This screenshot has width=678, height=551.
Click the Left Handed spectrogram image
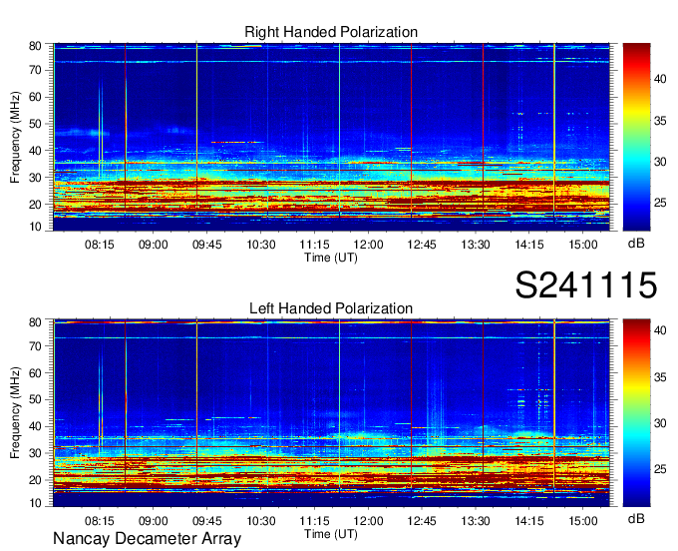[x=331, y=413]
